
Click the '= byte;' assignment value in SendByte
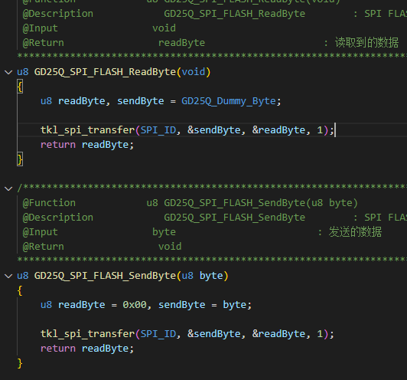click(232, 305)
